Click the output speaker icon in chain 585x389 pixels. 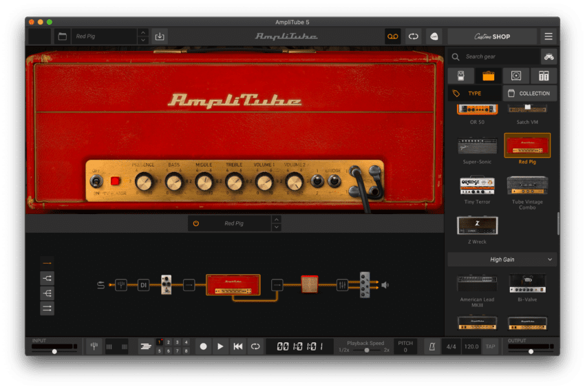(x=385, y=285)
